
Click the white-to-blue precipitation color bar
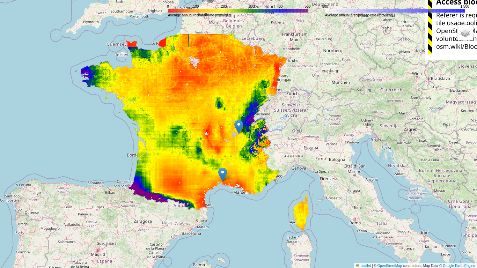coord(395,10)
